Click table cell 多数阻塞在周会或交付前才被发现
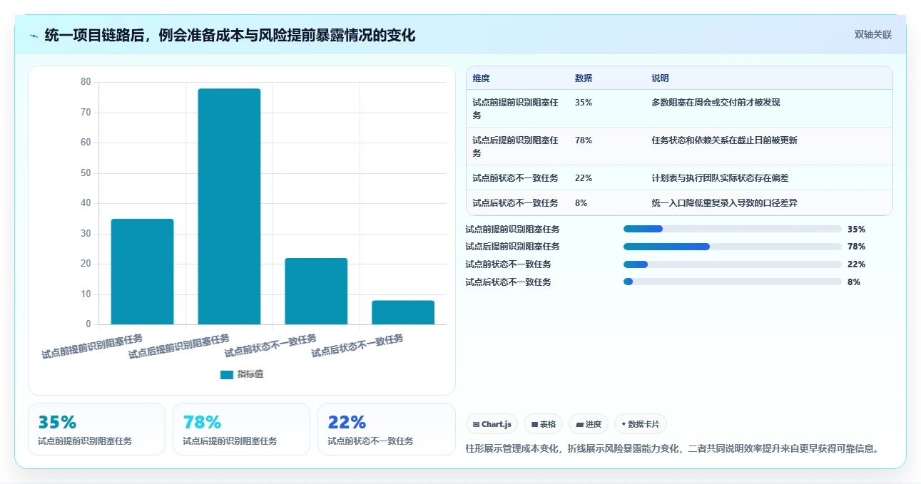This screenshot has width=921, height=484. coord(716,103)
